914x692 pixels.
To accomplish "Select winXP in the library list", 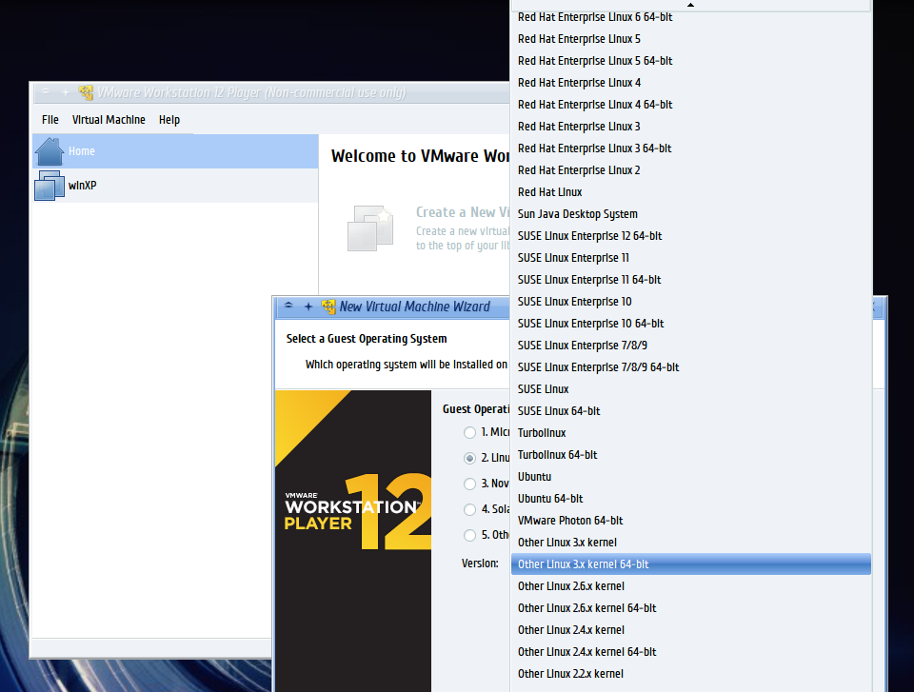I will (175, 186).
